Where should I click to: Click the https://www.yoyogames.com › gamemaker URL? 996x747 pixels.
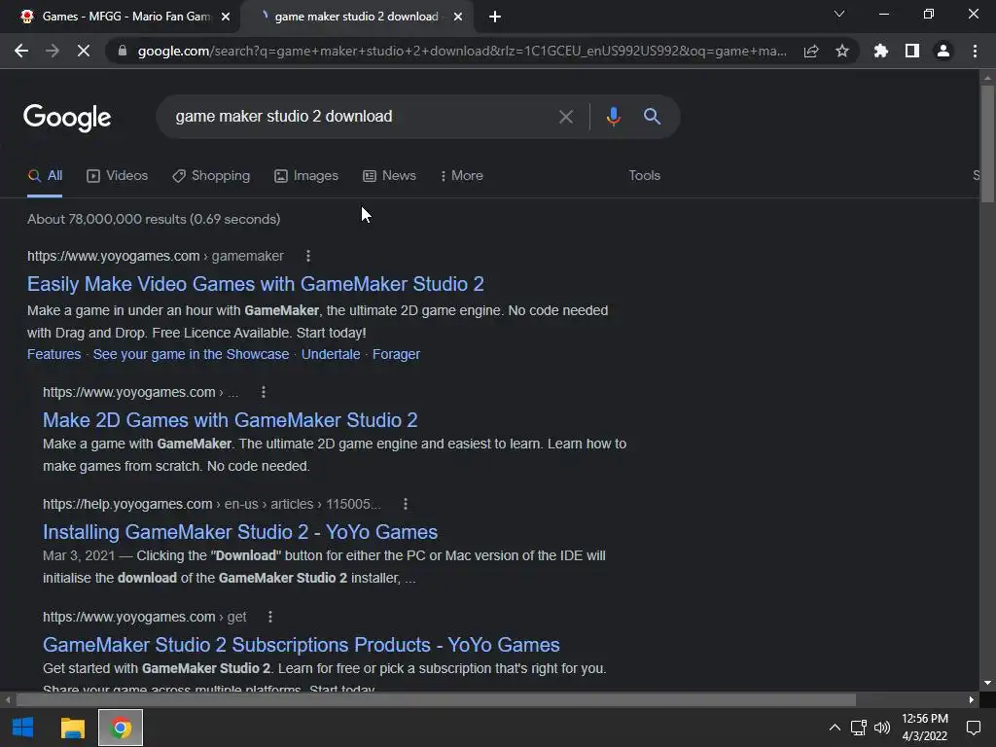coord(155,256)
